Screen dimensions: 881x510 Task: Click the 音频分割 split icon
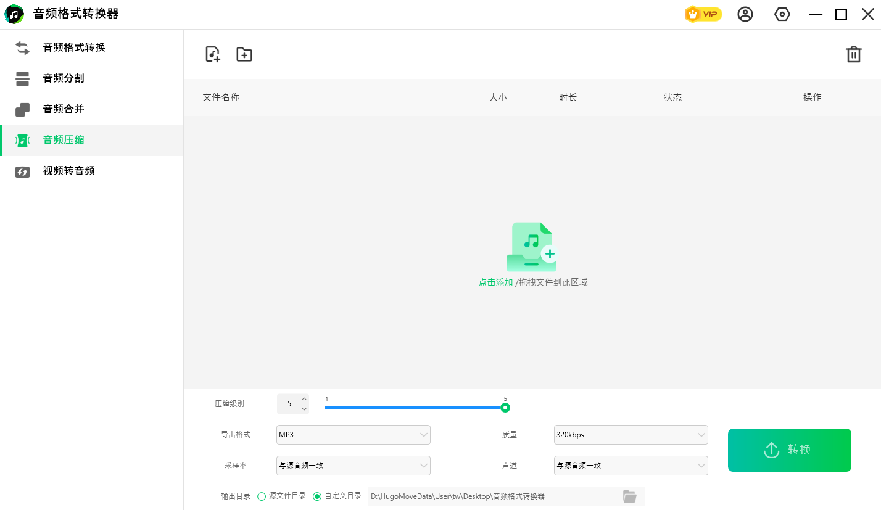[22, 78]
